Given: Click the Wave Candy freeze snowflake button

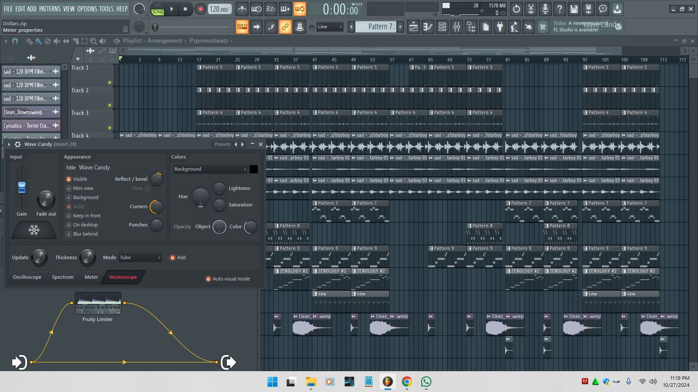Looking at the screenshot, I should coord(34,230).
